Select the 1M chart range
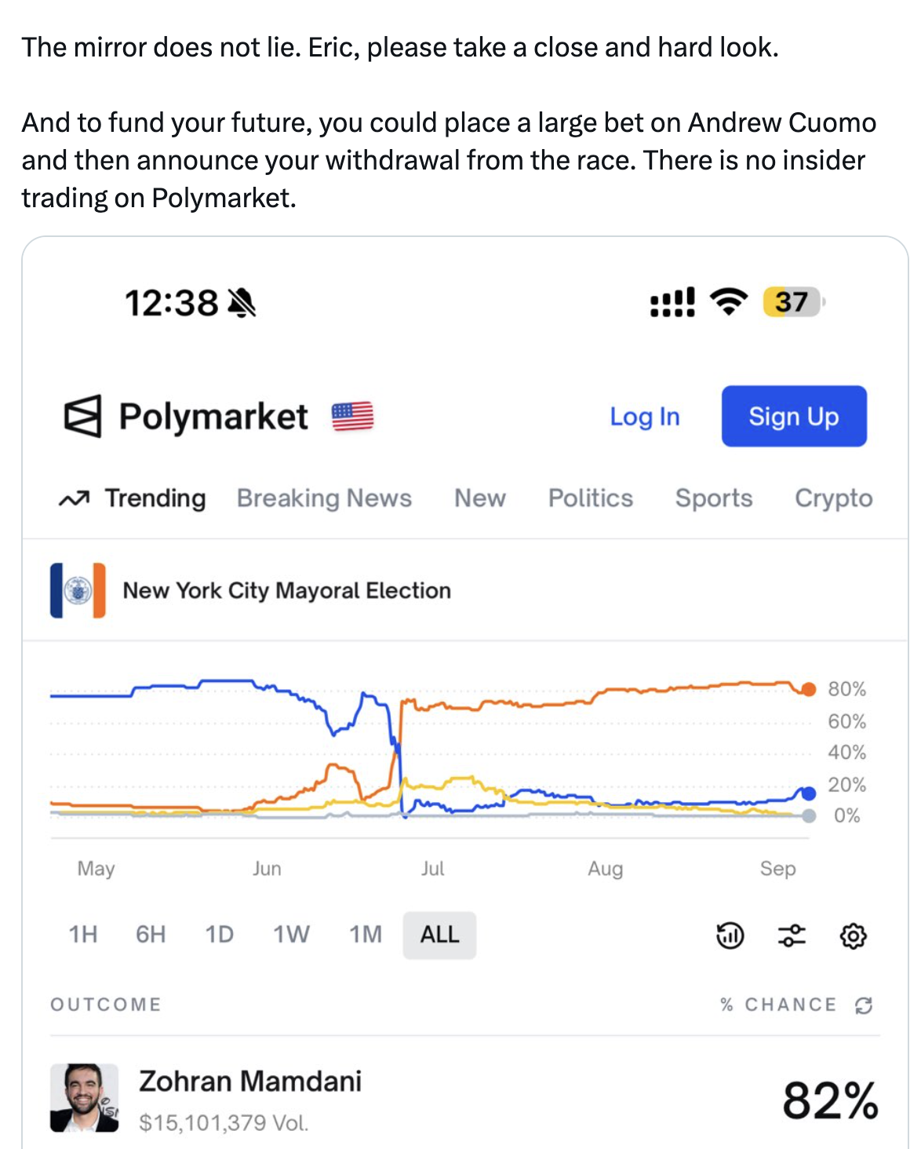The image size is (921, 1149). point(366,935)
